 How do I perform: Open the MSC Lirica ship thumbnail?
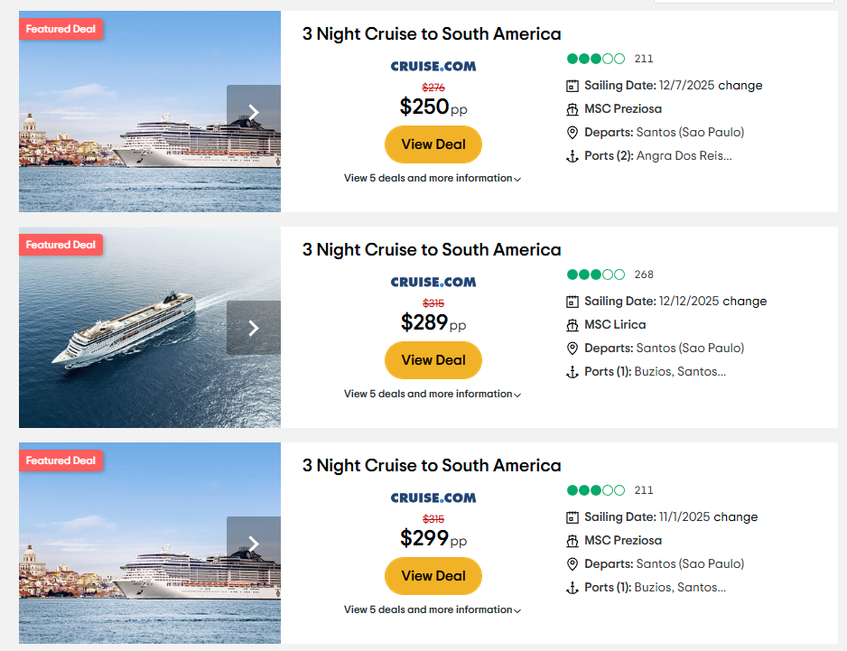click(126, 328)
